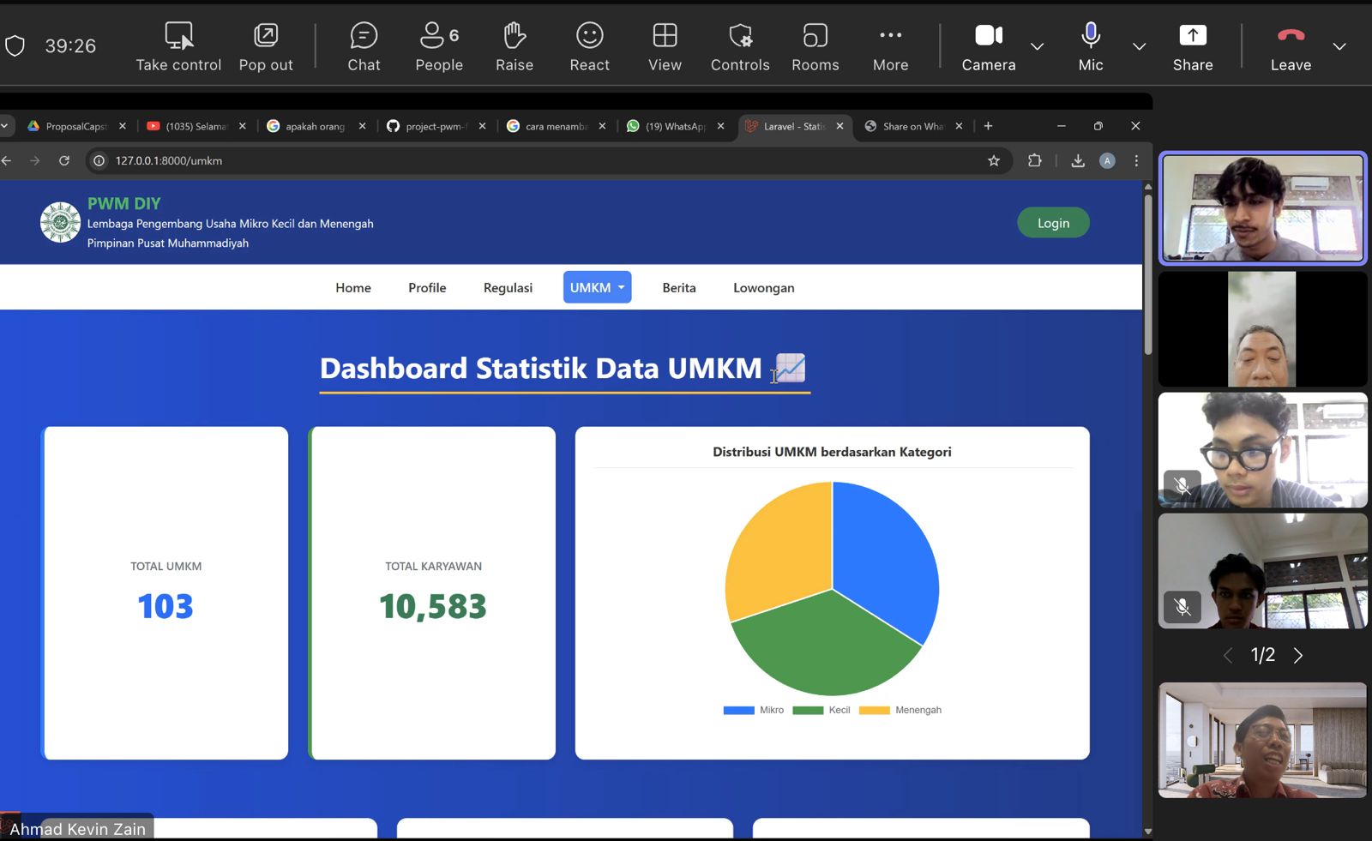Open the Berita menu item
This screenshot has height=841, width=1372.
pyautogui.click(x=678, y=288)
